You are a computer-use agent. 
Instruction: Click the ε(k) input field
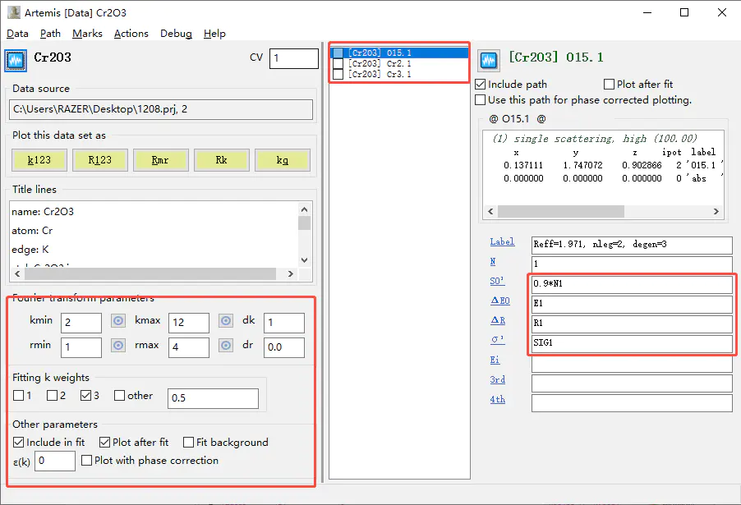pyautogui.click(x=55, y=461)
